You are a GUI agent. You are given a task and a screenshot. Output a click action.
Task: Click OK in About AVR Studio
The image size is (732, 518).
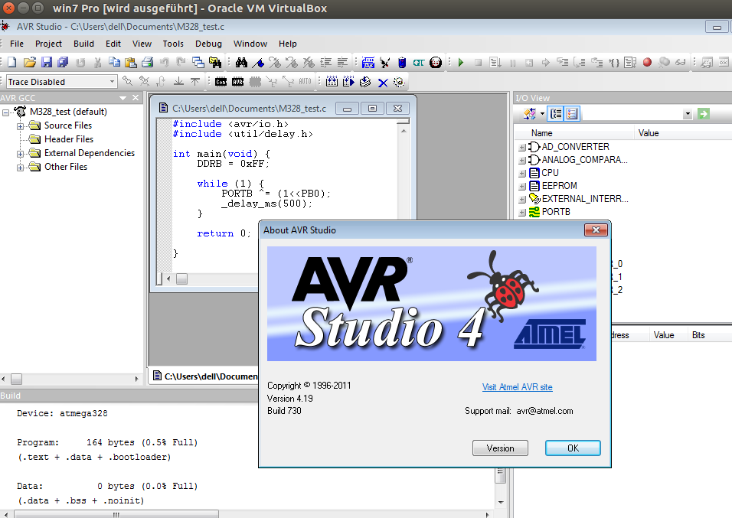coord(573,448)
